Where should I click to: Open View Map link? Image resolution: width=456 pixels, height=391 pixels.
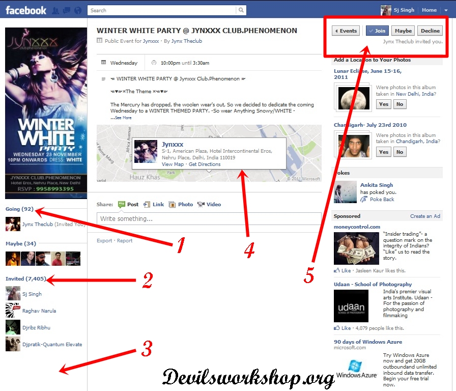coord(173,164)
